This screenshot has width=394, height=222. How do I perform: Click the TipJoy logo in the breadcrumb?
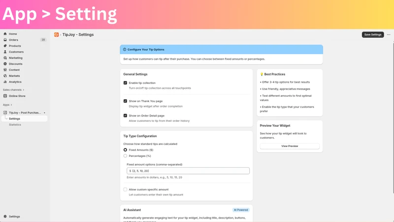coord(56,35)
